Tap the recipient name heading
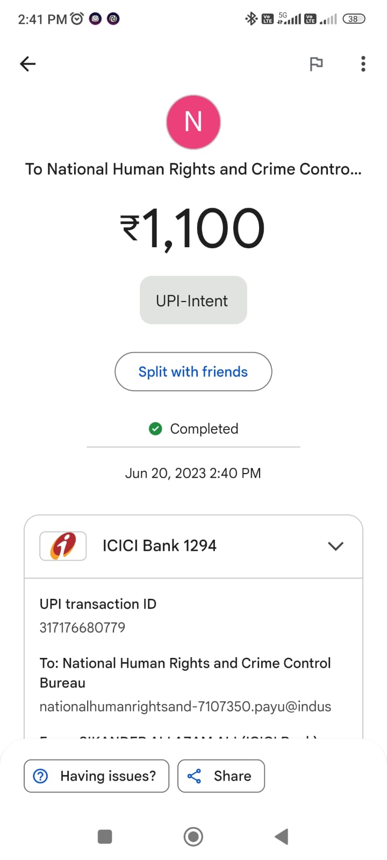Viewport: 387px width, 860px height. (193, 169)
